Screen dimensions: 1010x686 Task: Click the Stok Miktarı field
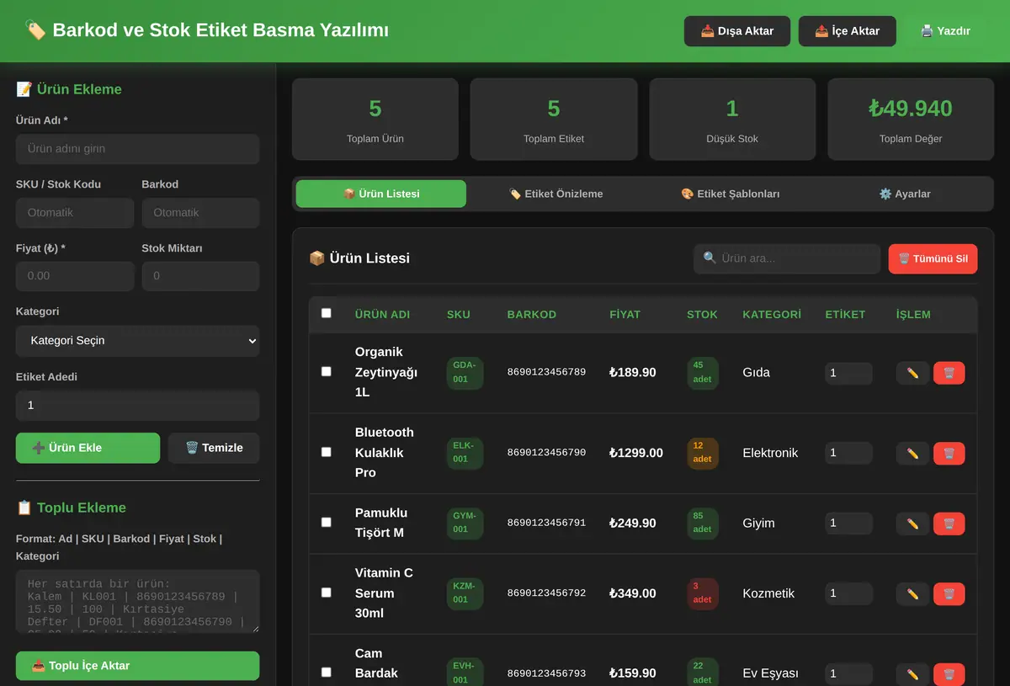point(200,276)
